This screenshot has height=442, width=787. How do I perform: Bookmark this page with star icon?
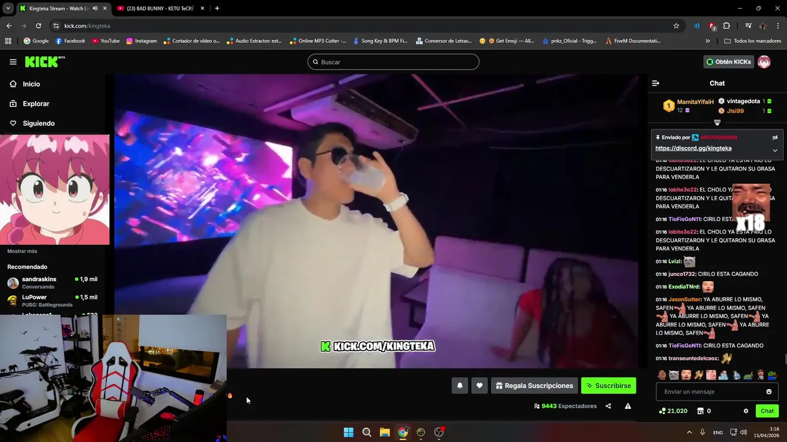676,26
